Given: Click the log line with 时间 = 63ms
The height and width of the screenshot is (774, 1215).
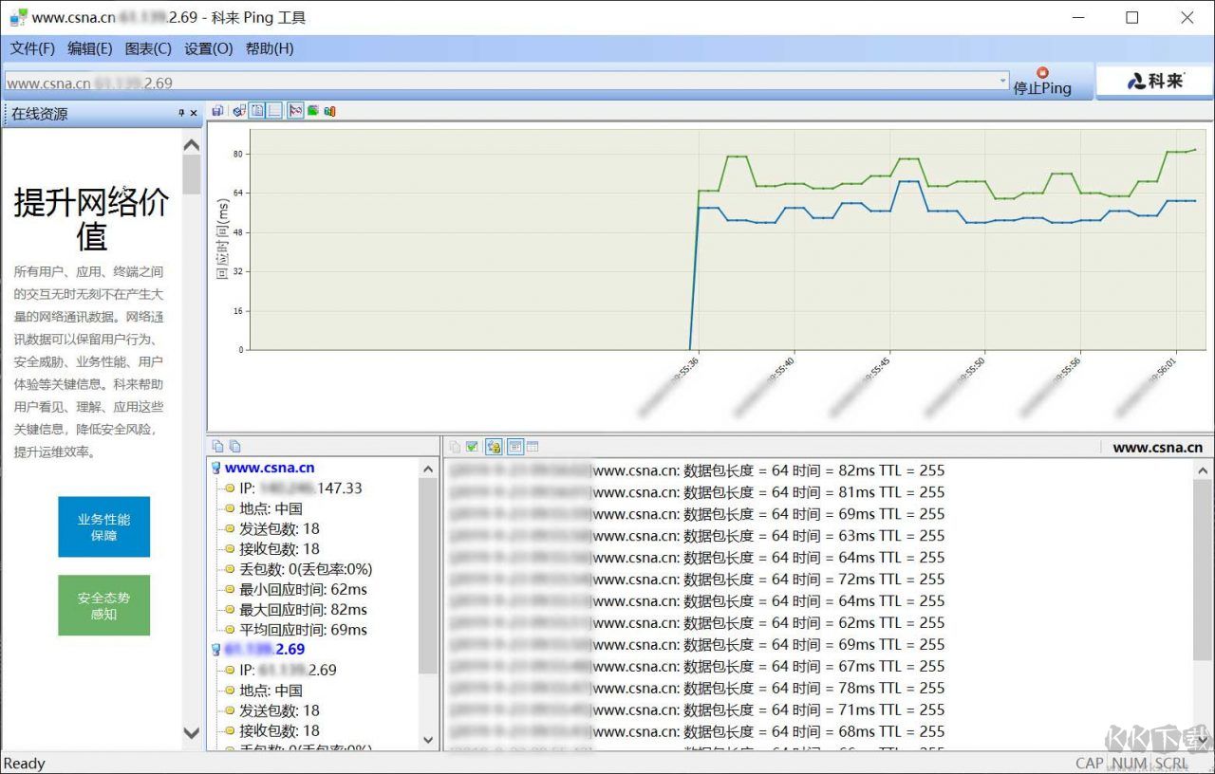Looking at the screenshot, I should click(x=698, y=536).
